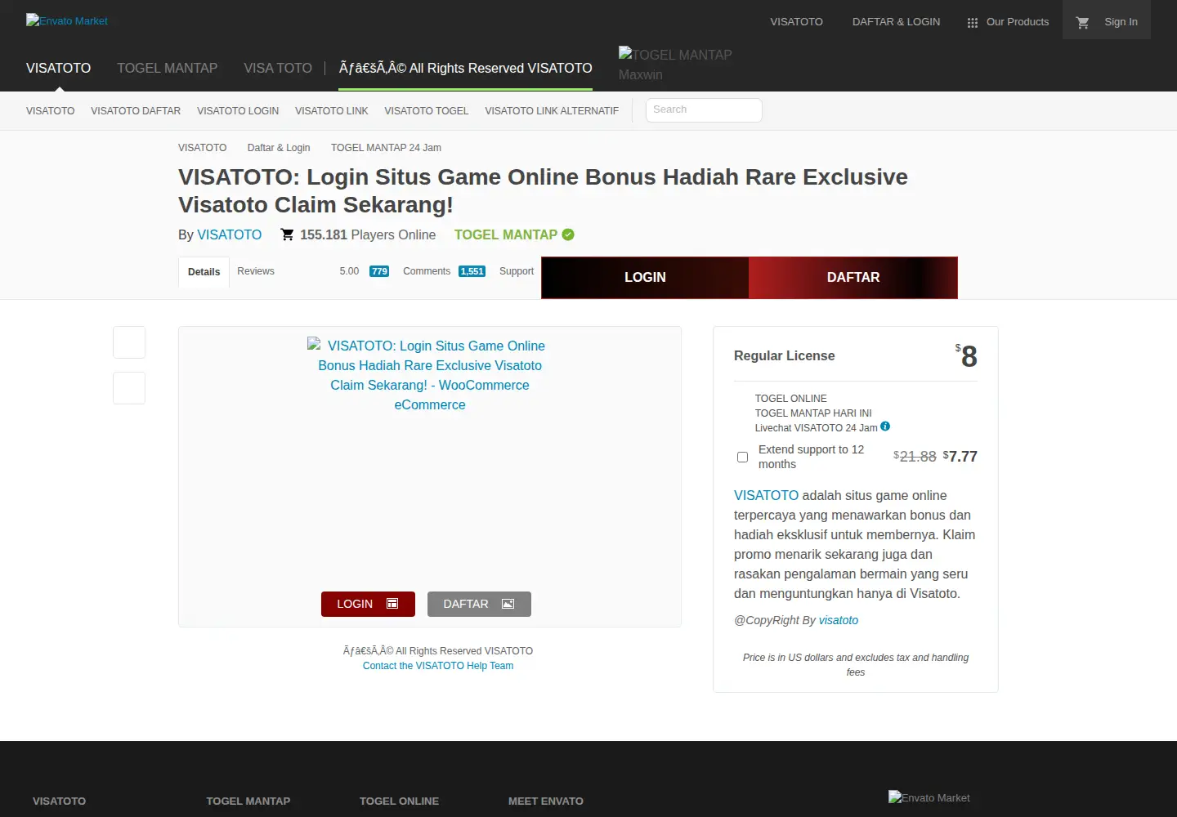
Task: Click the broken product preview image link
Action: [x=430, y=375]
